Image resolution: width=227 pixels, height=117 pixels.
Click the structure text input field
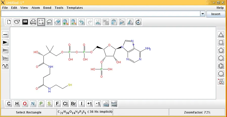pyautogui.click(x=101, y=14)
